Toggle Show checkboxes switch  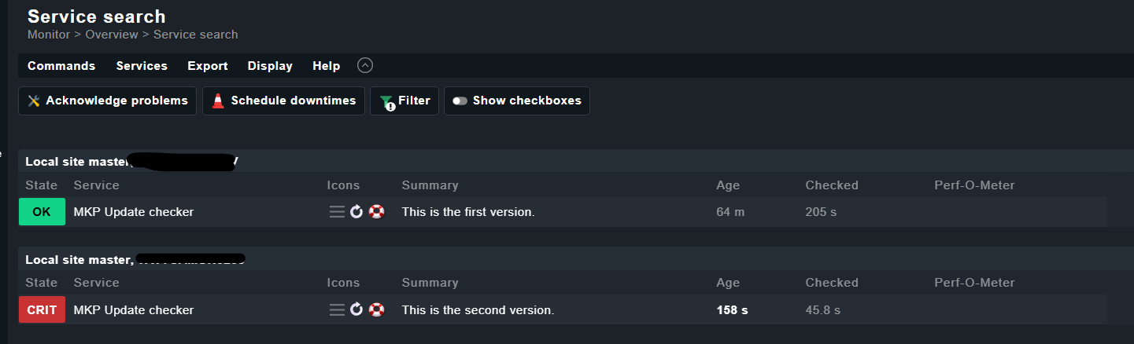517,101
